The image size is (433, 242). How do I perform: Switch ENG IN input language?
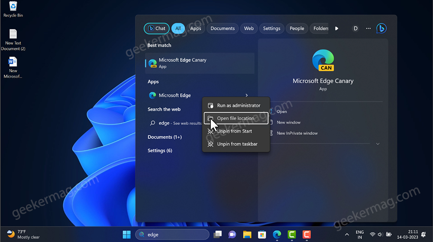pos(359,235)
